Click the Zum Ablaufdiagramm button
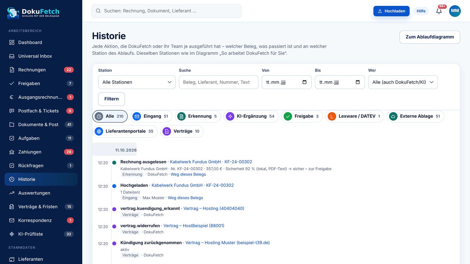This screenshot has height=264, width=470. coord(430,37)
